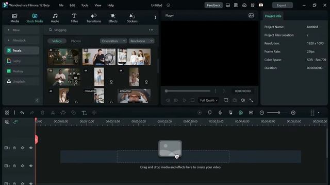Select the Videos filter
The image size is (330, 185).
coord(57,41)
